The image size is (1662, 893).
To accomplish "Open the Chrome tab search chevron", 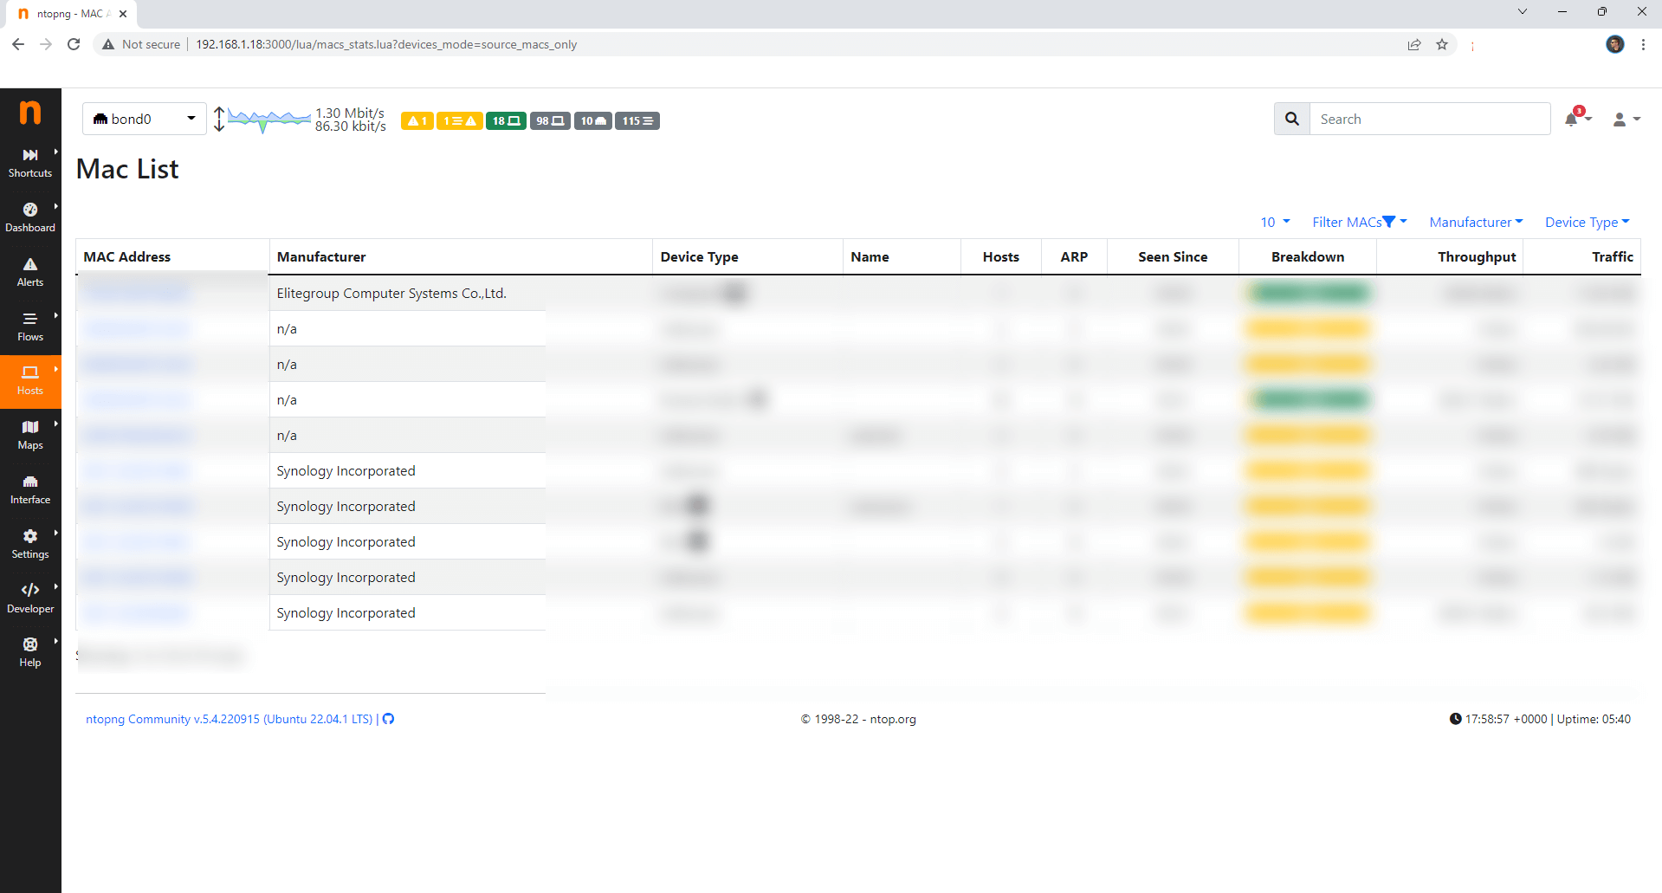I will (x=1523, y=12).
